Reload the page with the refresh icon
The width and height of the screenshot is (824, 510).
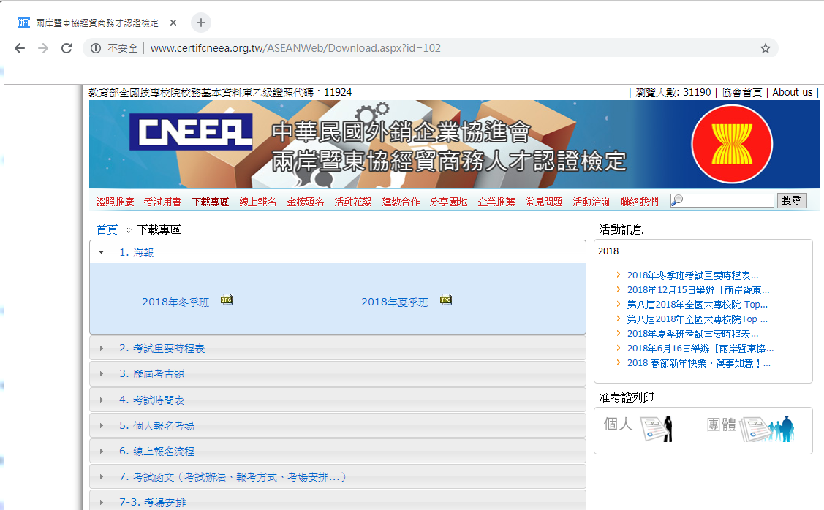coord(67,48)
